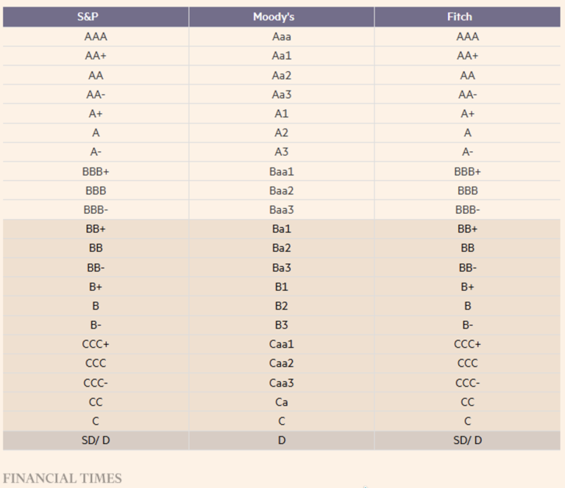This screenshot has height=488, width=565.
Task: Click the Financial Times logo text
Action: 63,478
